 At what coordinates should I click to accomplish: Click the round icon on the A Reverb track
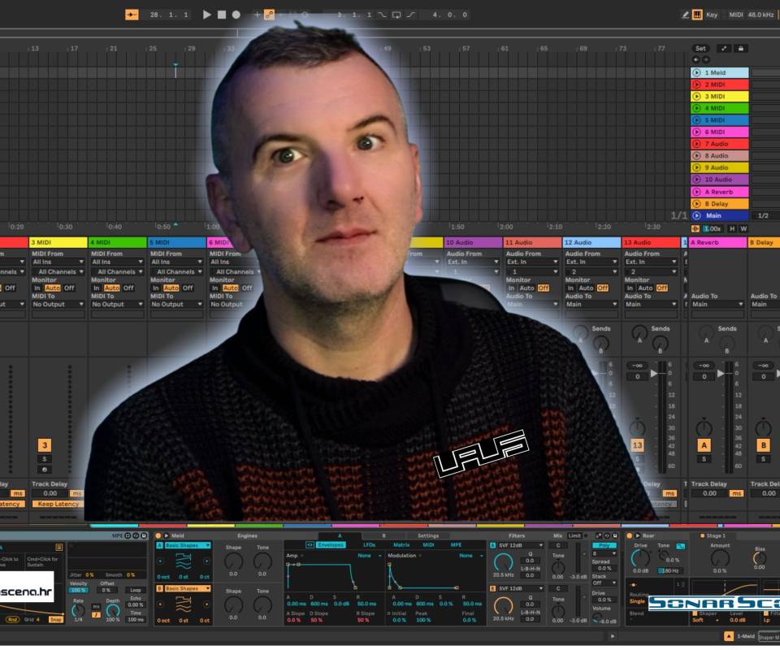coord(696,192)
